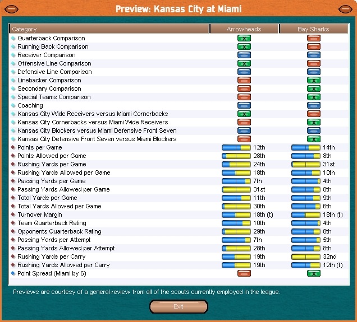Click Arrowheads red icon for Secondary Comparison
Screen dimensions: 357x322
point(244,88)
